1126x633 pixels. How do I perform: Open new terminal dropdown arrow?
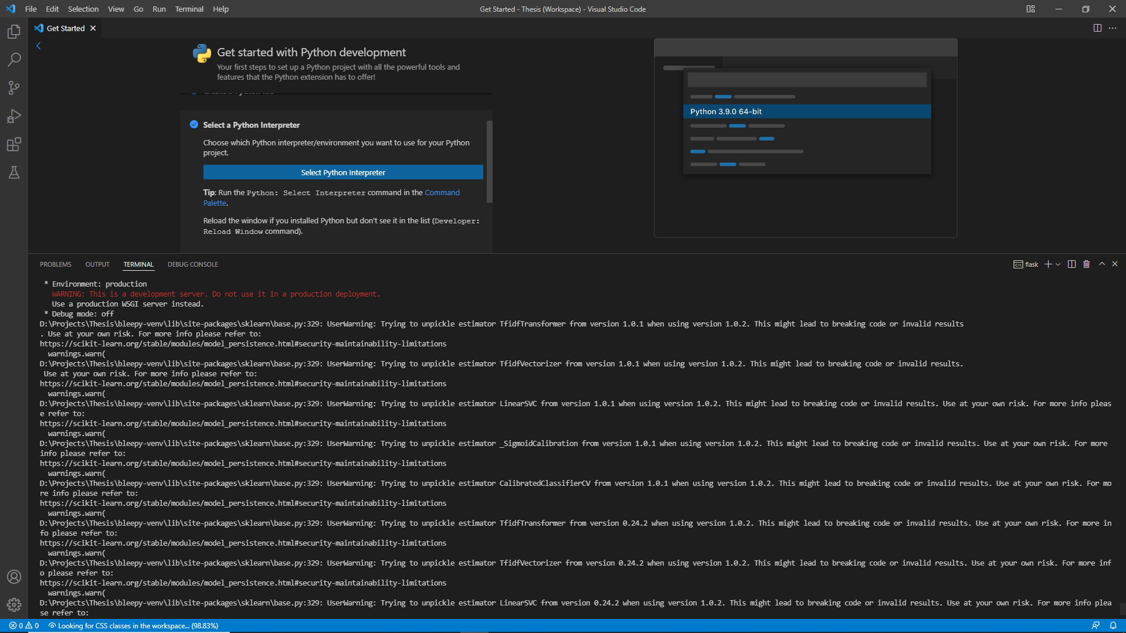(x=1057, y=264)
